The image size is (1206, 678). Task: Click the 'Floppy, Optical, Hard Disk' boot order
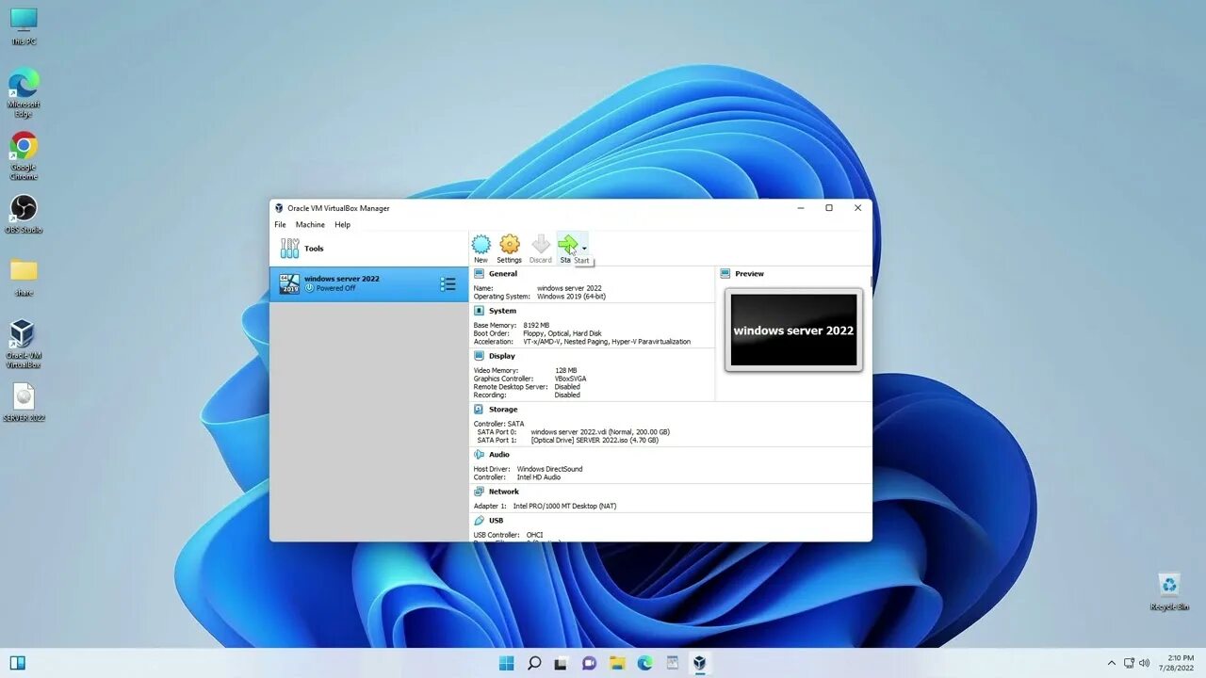click(x=562, y=333)
